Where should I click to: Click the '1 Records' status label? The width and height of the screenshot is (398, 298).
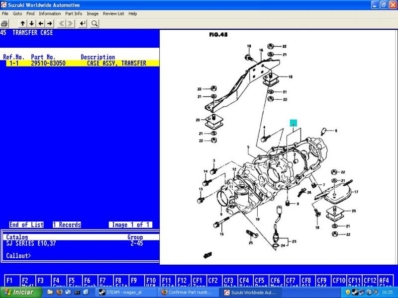tap(67, 225)
